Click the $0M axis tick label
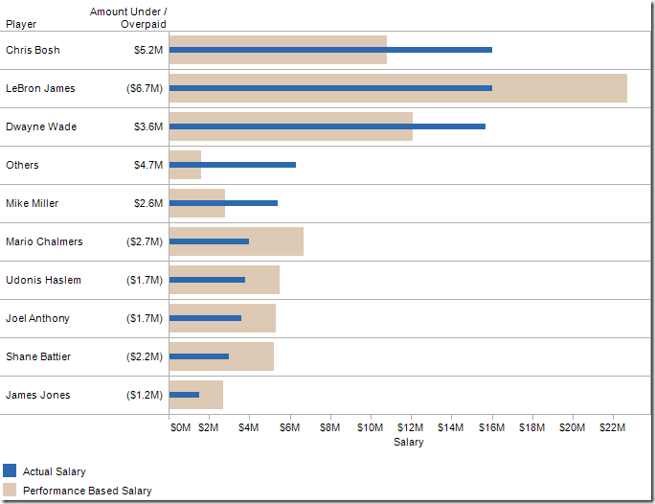This screenshot has height=504, width=655. [x=180, y=427]
